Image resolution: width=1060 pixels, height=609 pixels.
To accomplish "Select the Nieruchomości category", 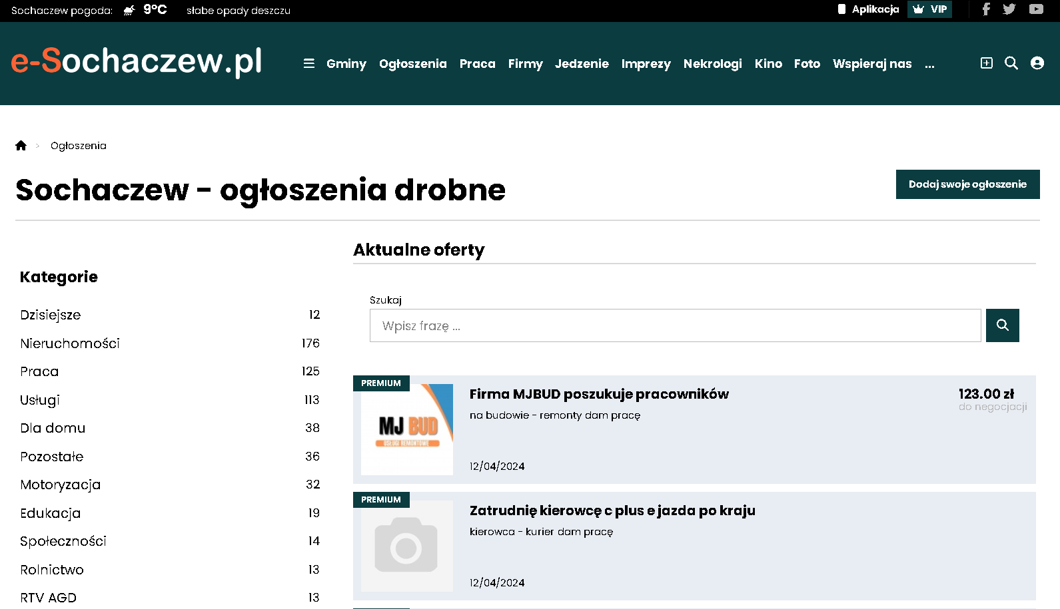I will 70,343.
